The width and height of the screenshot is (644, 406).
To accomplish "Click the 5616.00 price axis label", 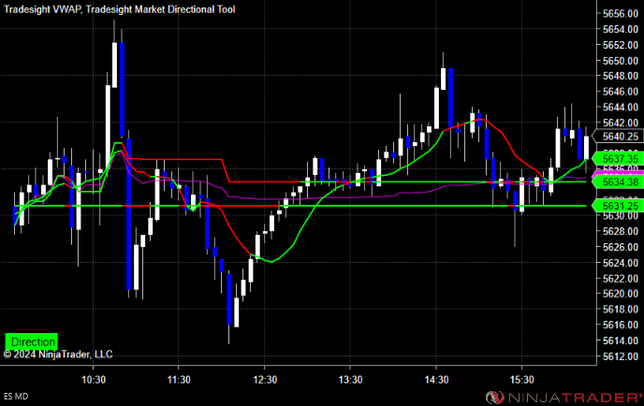I will click(621, 325).
